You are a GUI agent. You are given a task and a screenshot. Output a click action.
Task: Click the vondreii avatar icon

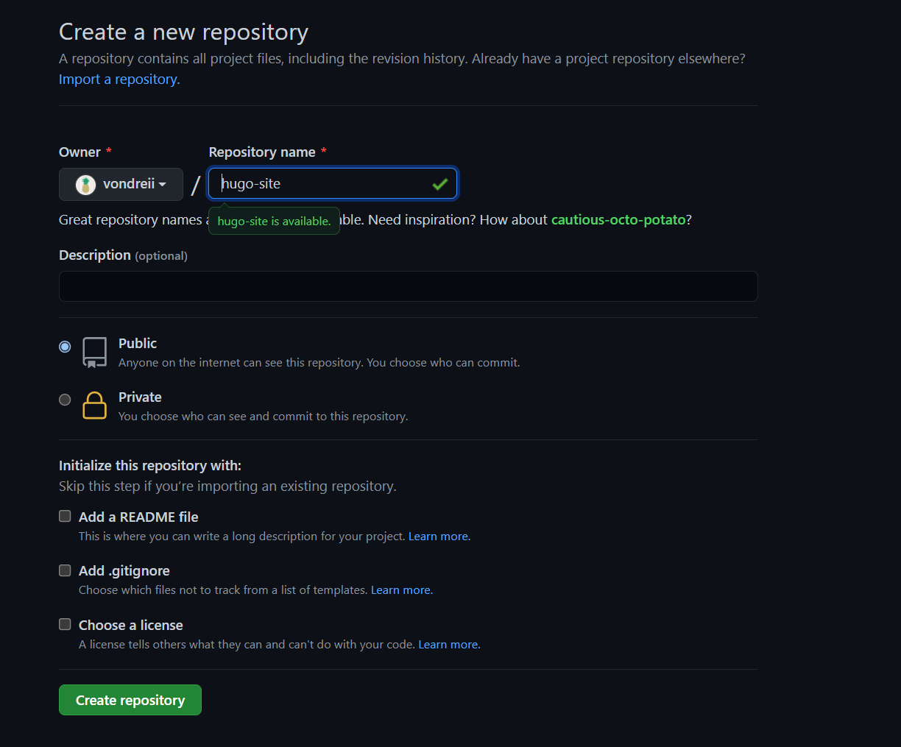pos(86,184)
